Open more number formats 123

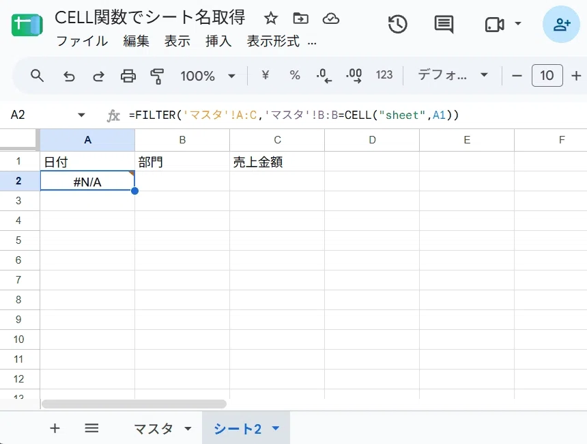pyautogui.click(x=384, y=75)
